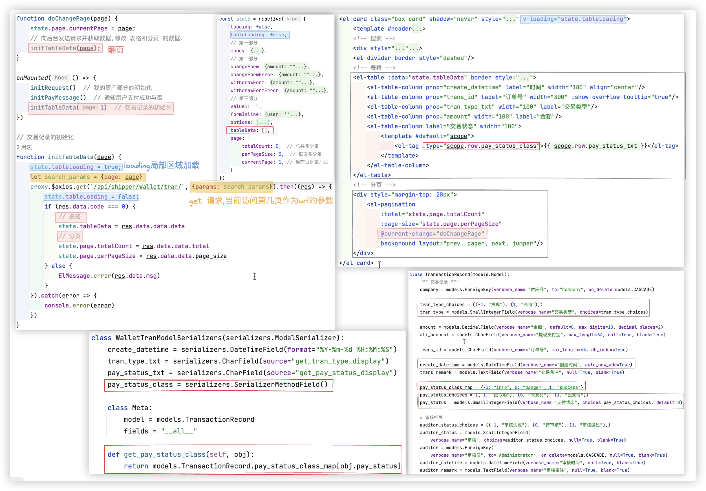Click the def get_pay_status_class method
706x491 pixels.
pos(181,454)
